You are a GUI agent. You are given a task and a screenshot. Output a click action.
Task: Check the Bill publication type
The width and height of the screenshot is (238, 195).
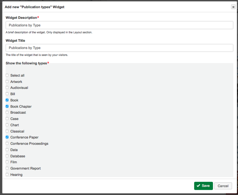click(x=7, y=94)
